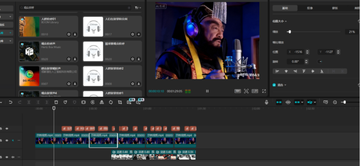The height and width of the screenshot is (166, 360).
Task: Add 人们在鼓掌和尖叫 sound to the timeline
Action: pyautogui.click(x=139, y=34)
